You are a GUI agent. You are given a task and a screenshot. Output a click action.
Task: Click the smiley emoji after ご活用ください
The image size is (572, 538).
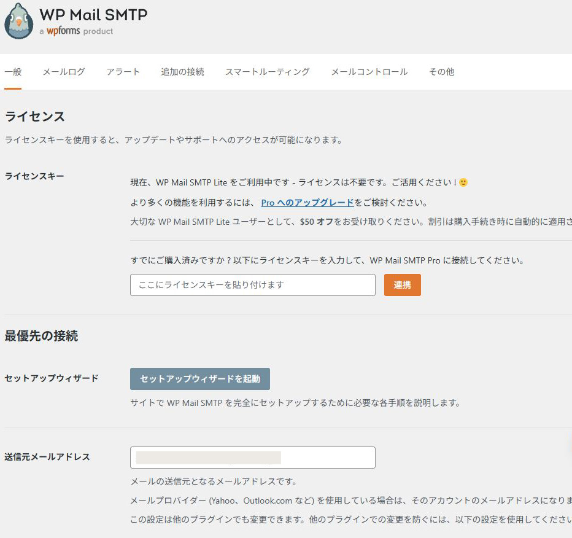[x=463, y=182]
